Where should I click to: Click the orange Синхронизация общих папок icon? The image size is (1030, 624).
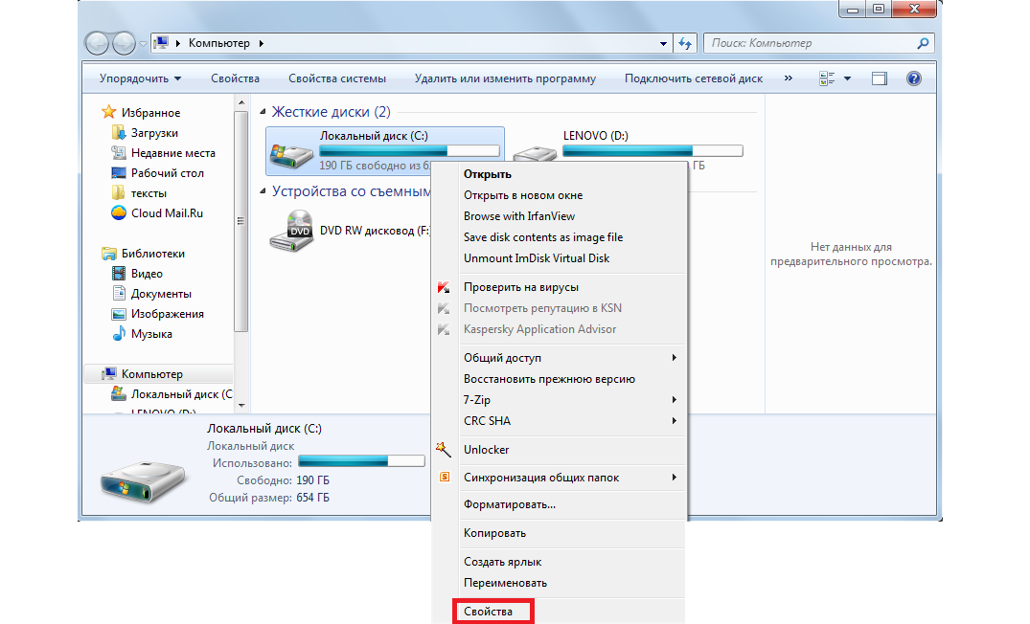445,477
